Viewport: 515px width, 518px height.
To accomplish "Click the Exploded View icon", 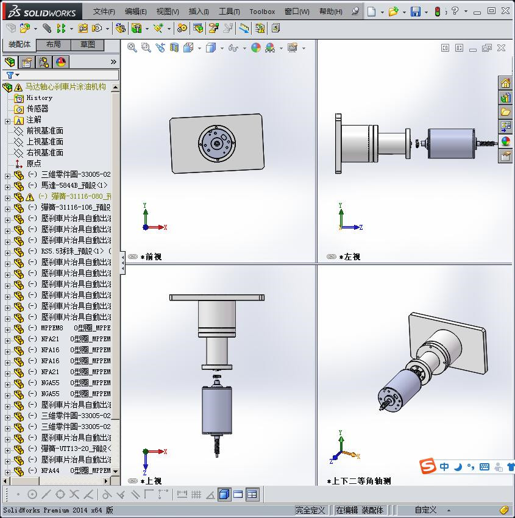I will 213,29.
